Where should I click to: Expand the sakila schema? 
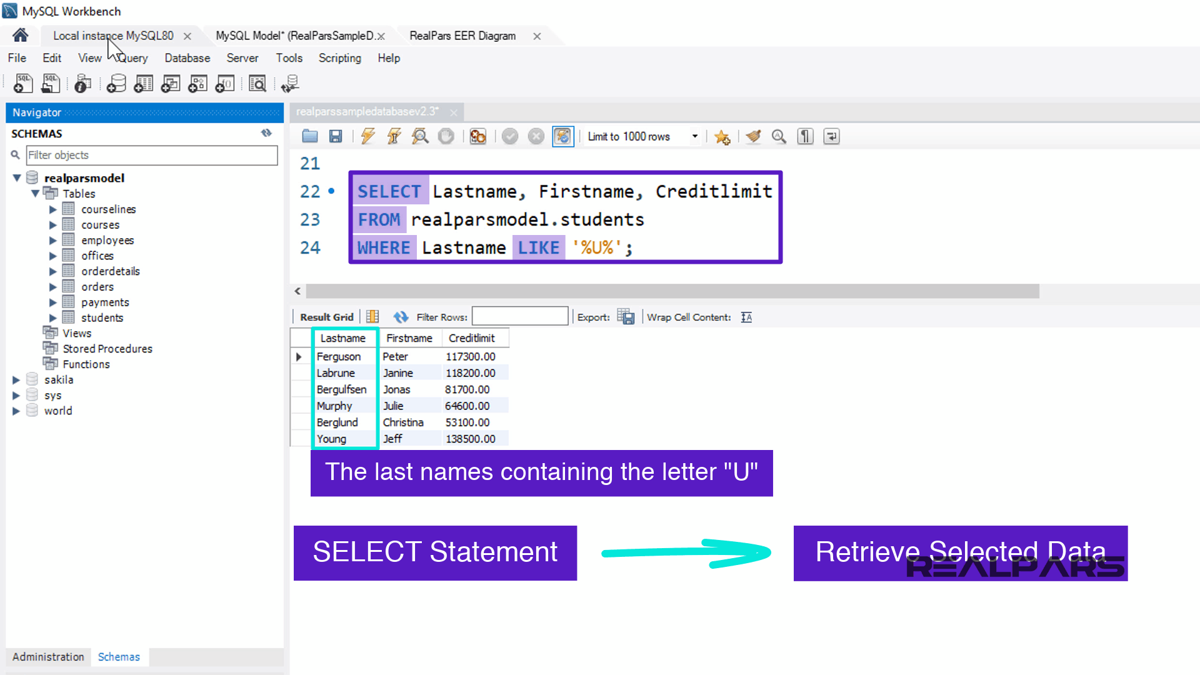click(x=16, y=379)
